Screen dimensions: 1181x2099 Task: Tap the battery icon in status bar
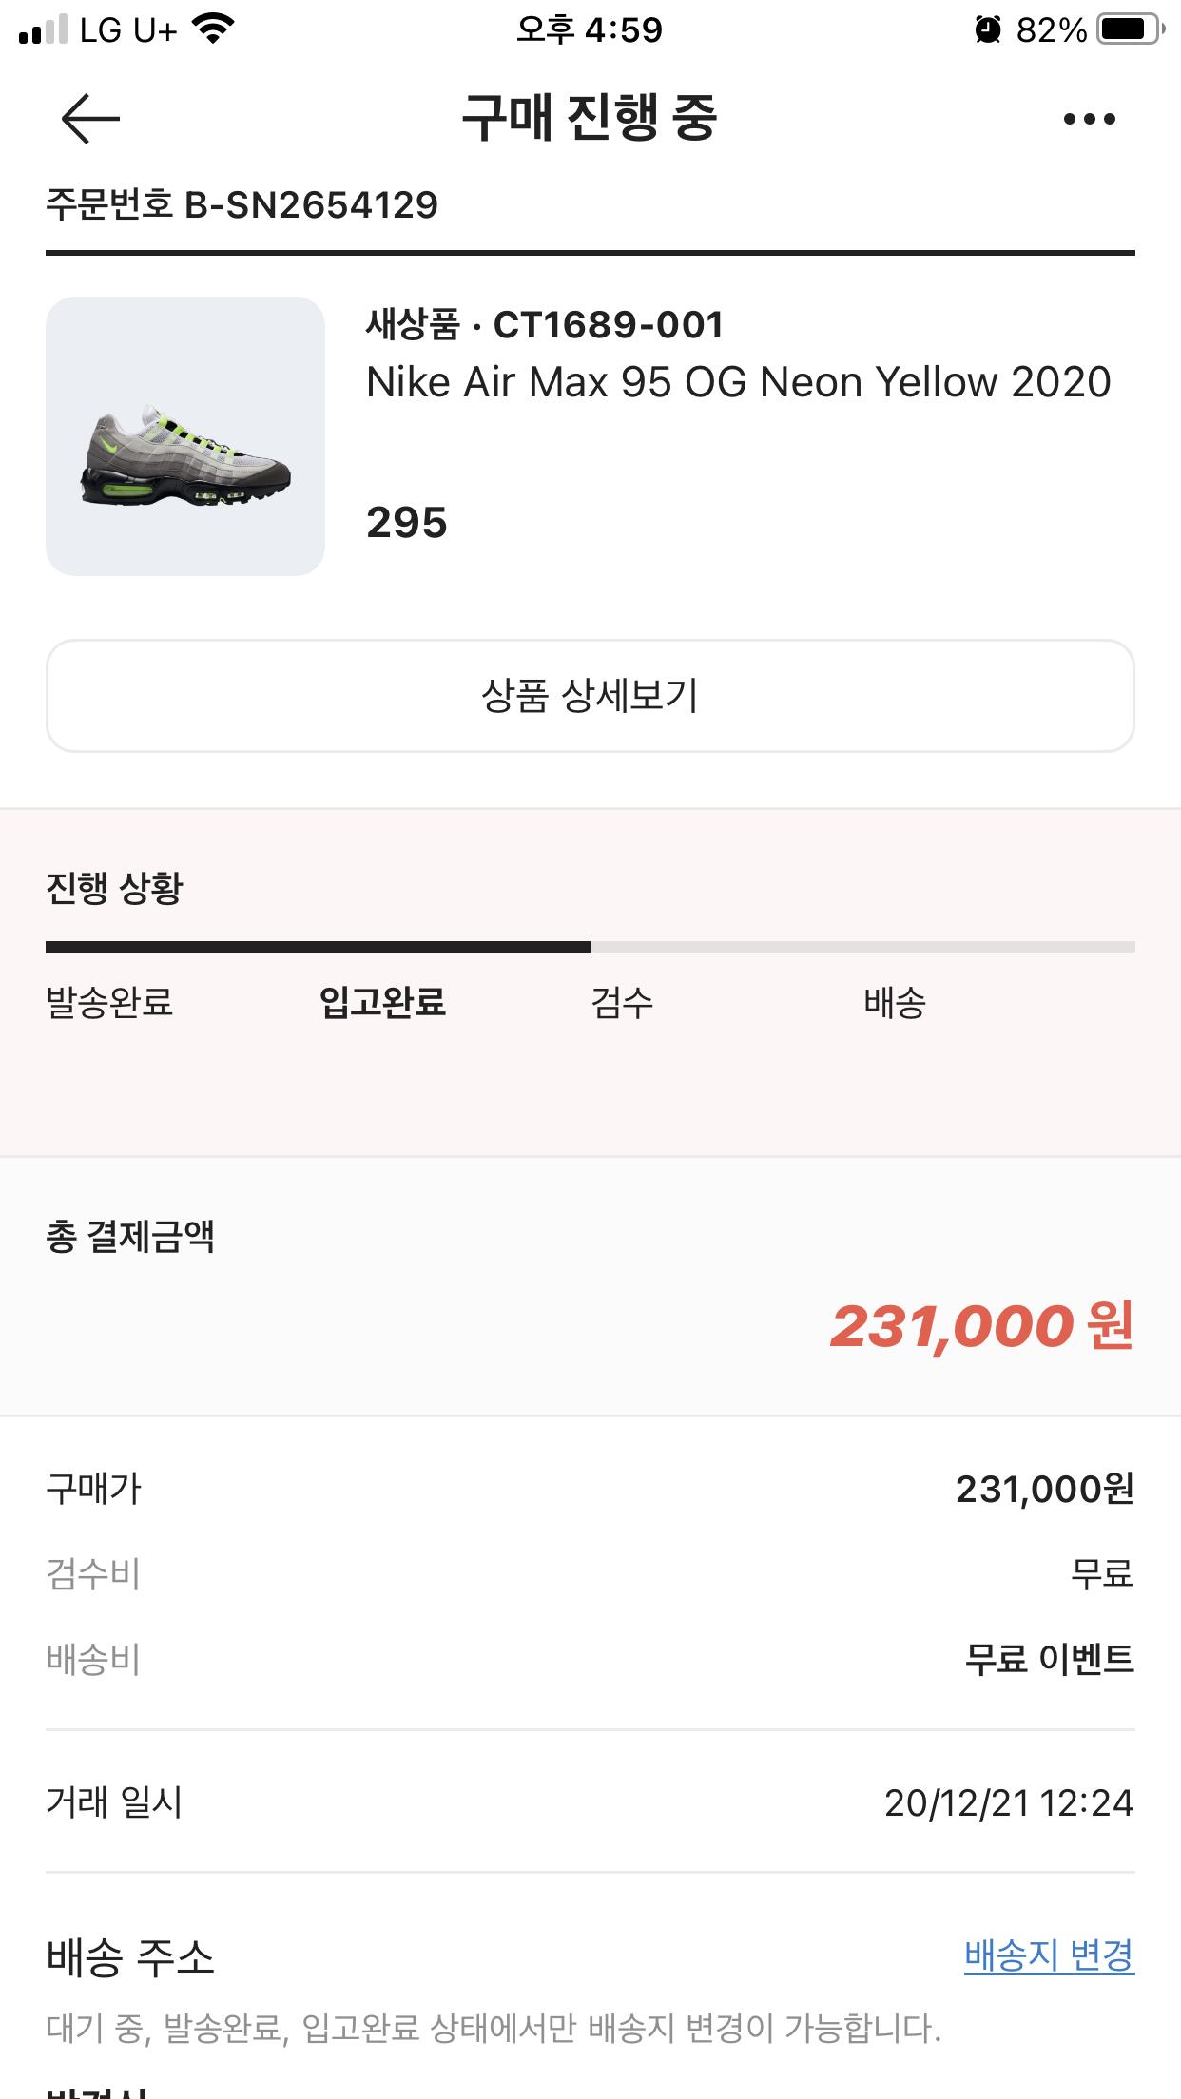coord(1129,30)
